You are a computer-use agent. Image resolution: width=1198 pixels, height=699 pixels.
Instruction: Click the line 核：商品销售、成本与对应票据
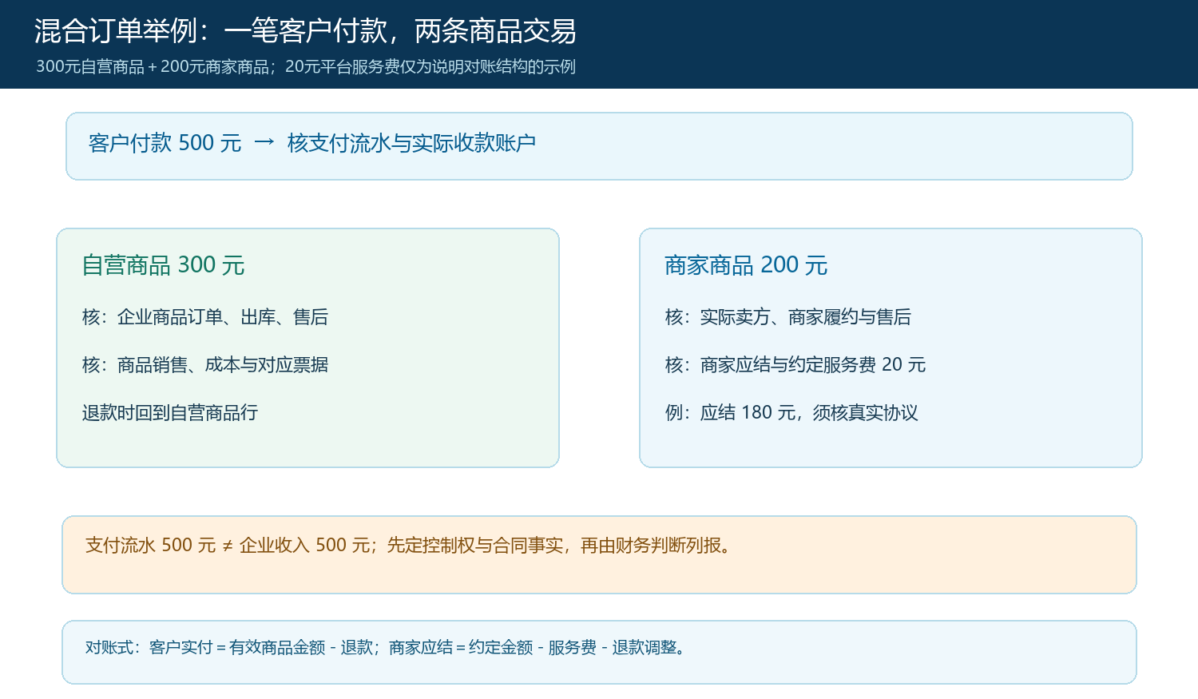[x=205, y=365]
